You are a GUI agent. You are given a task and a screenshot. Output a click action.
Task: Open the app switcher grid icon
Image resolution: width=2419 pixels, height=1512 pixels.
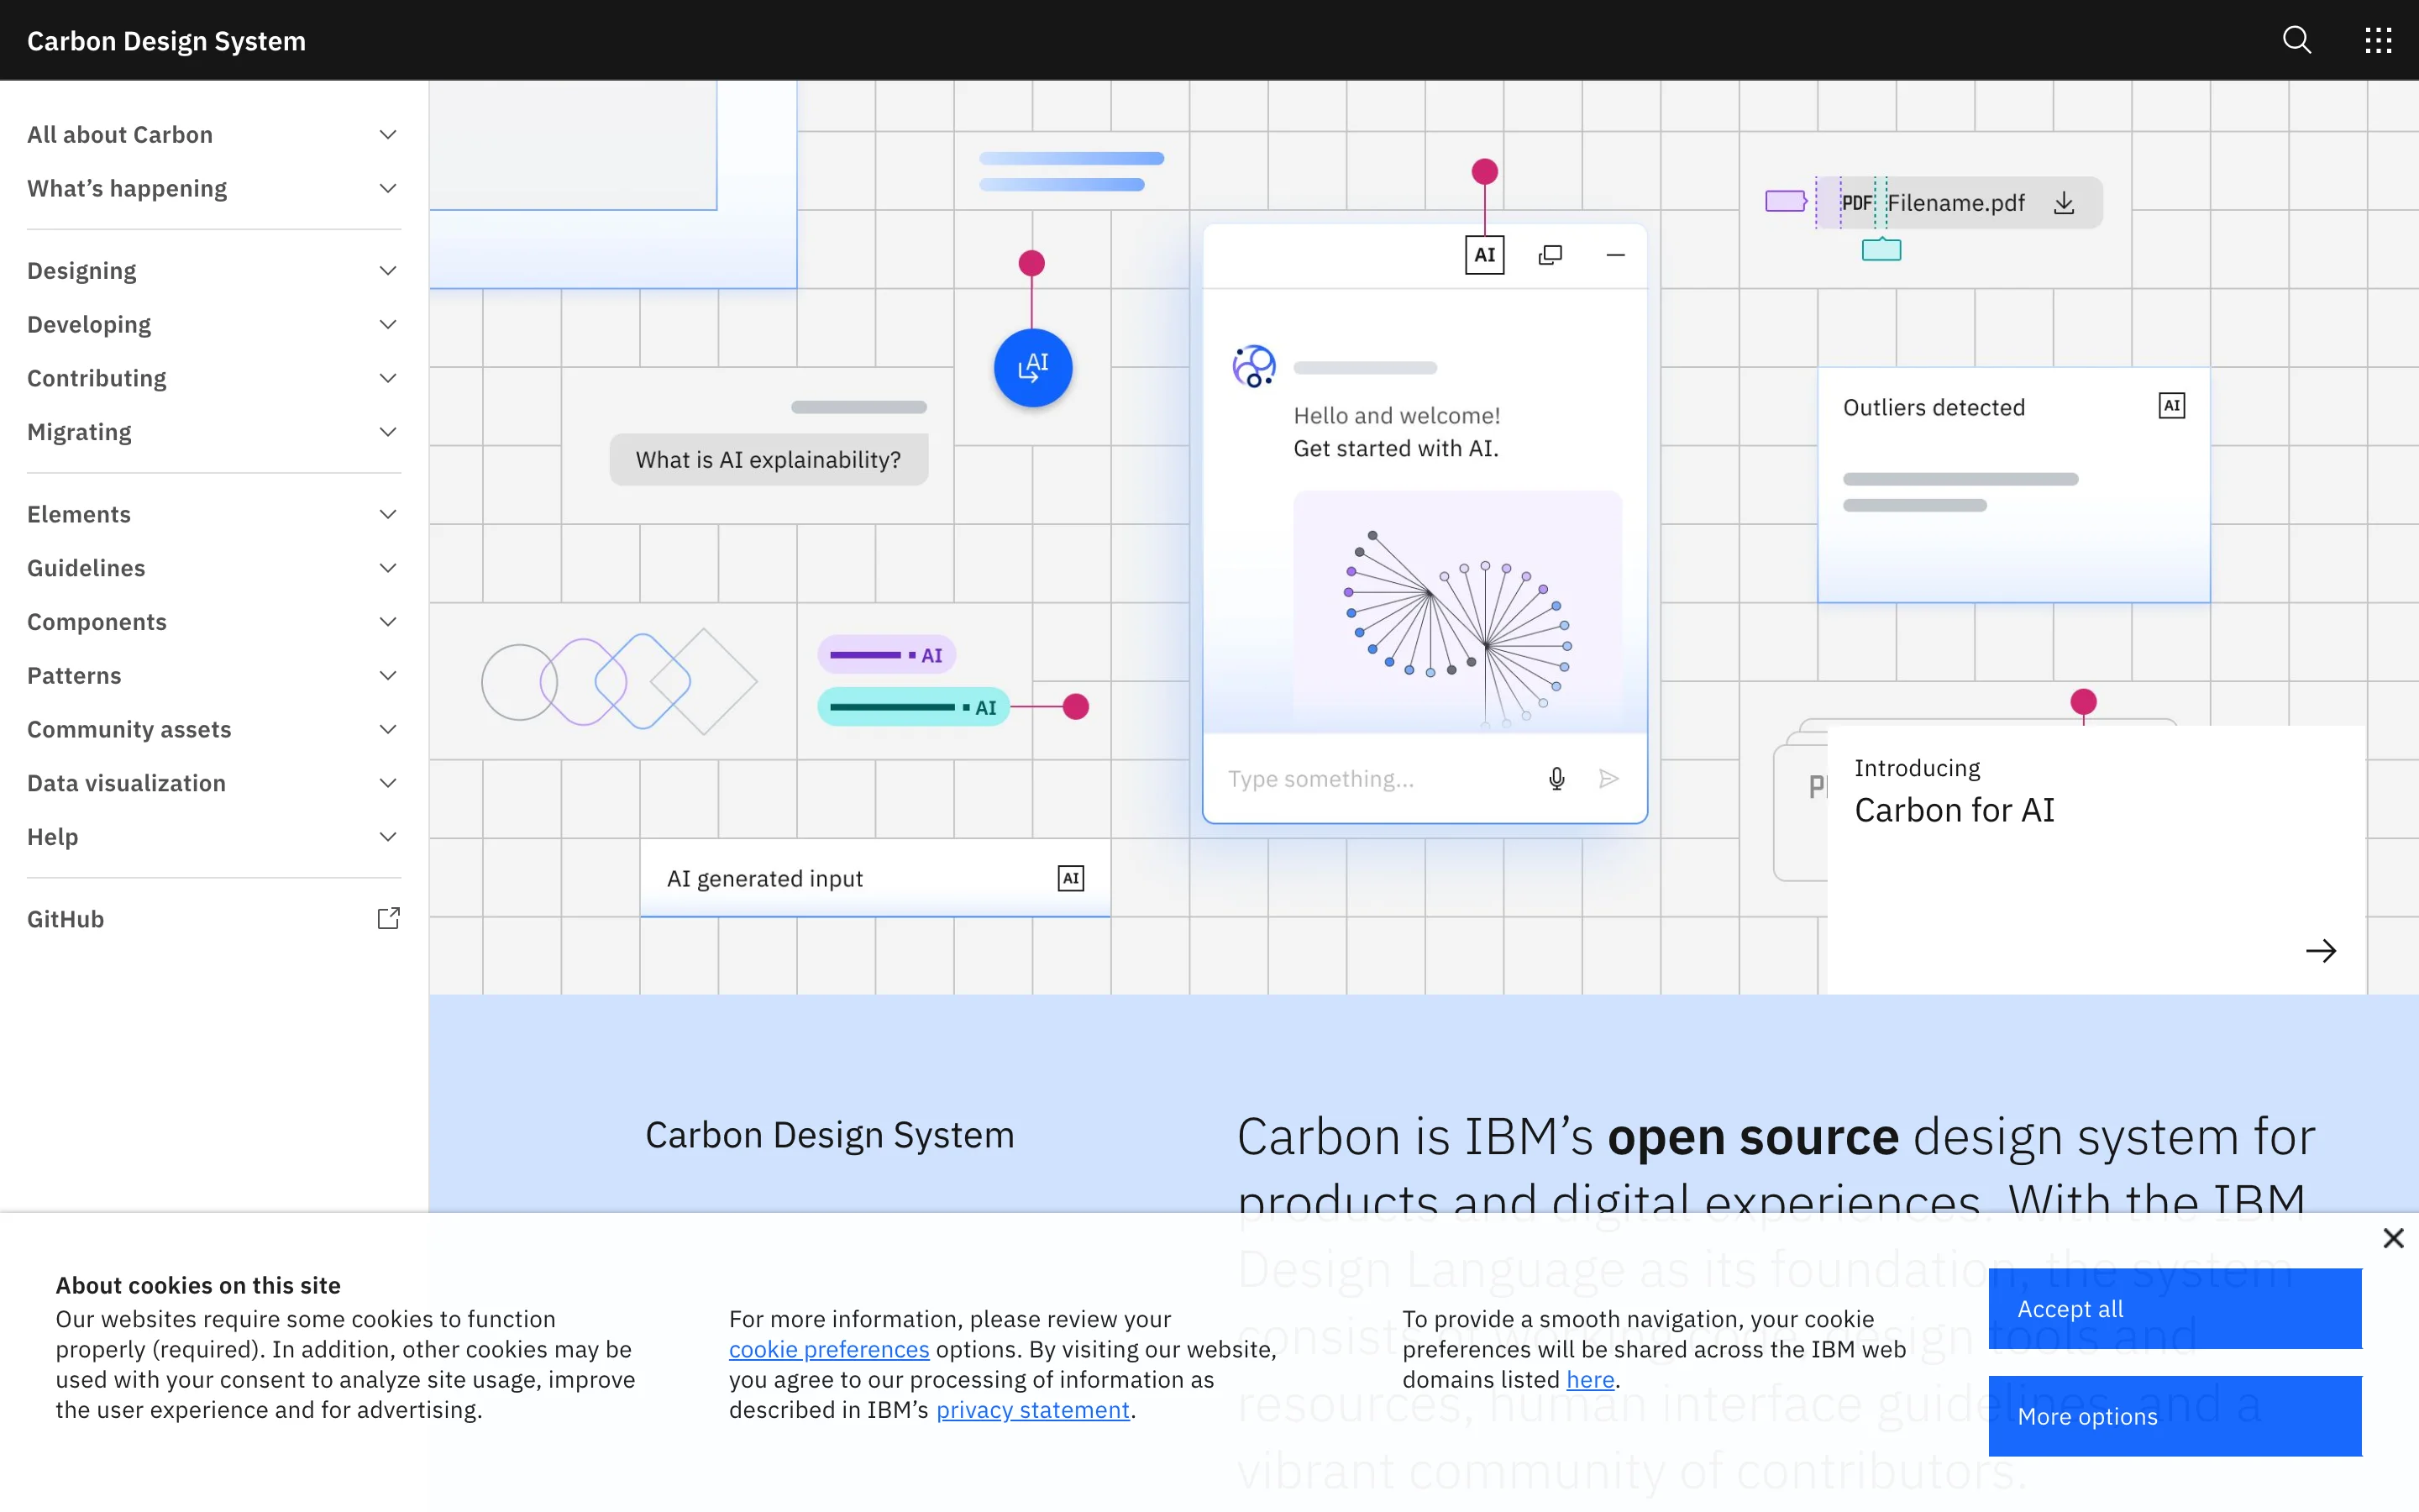point(2377,40)
